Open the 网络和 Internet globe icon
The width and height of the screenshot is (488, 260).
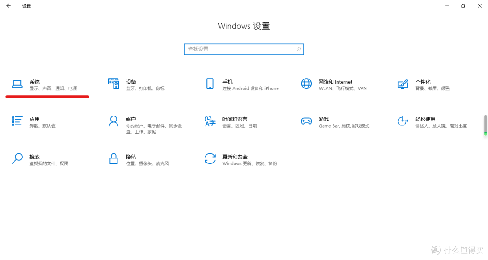[306, 84]
